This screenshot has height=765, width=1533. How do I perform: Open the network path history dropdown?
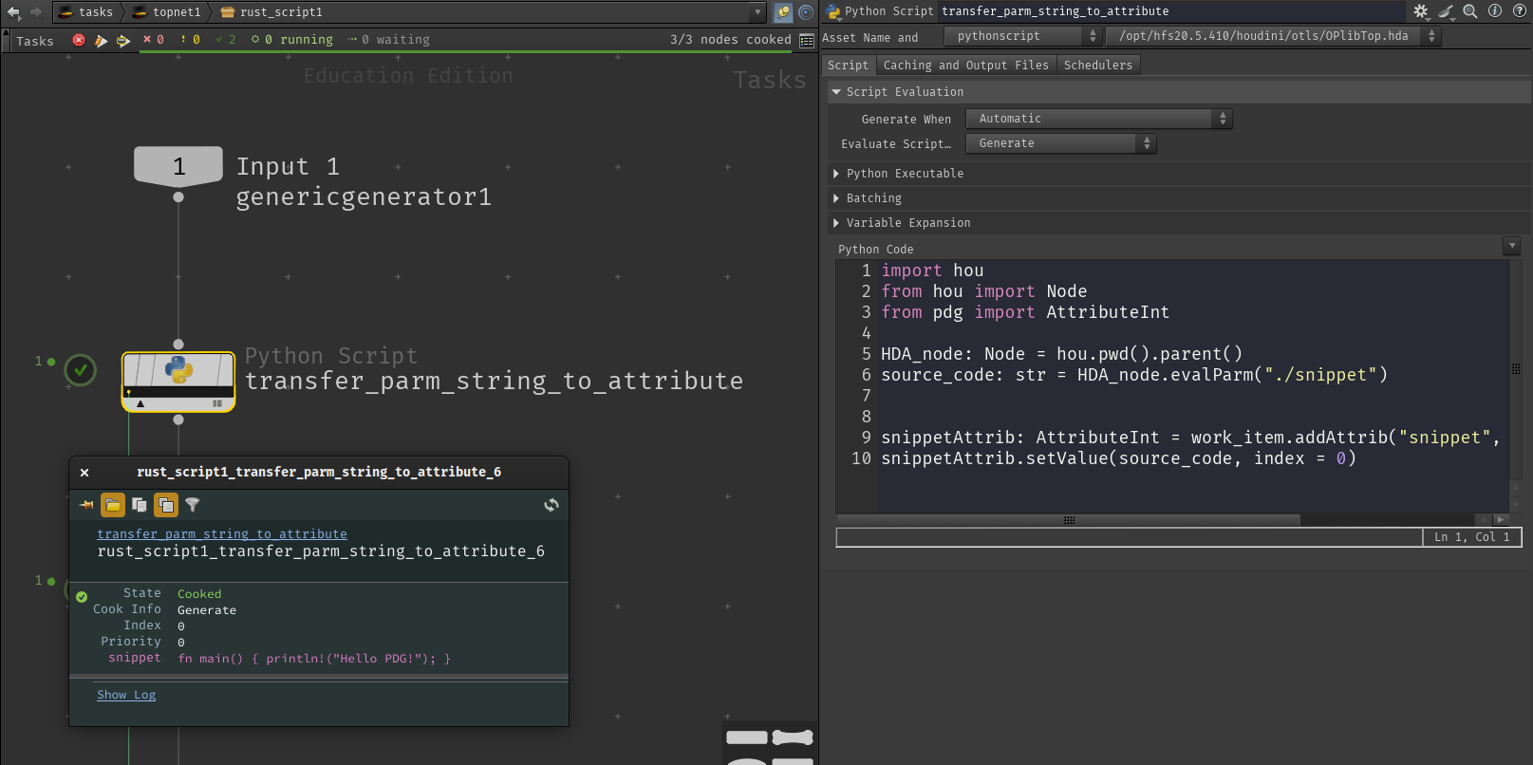pyautogui.click(x=757, y=12)
